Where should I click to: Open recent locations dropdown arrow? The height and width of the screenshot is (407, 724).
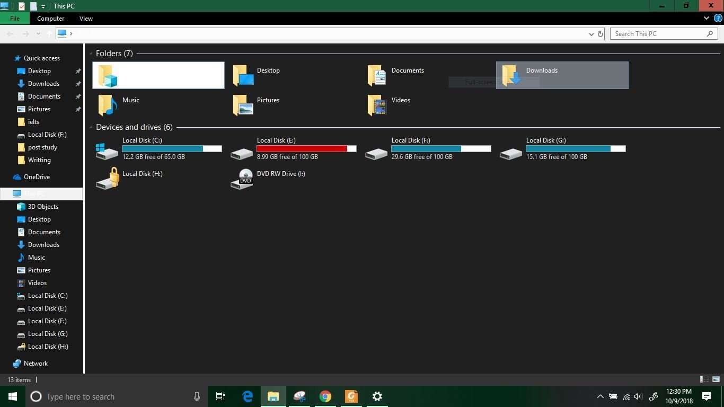[38, 34]
